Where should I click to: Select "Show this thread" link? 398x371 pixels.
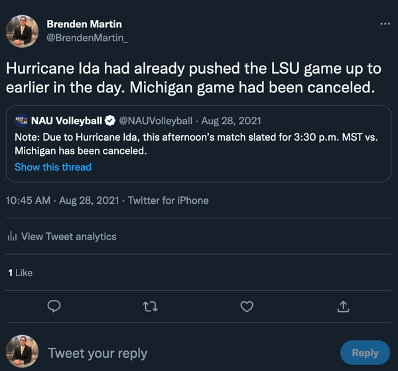tap(53, 167)
